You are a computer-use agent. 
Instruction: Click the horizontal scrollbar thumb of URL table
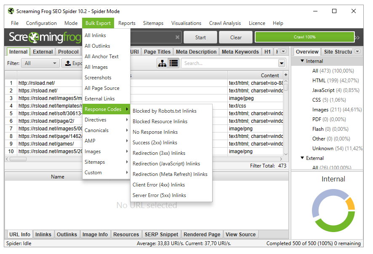(18, 159)
